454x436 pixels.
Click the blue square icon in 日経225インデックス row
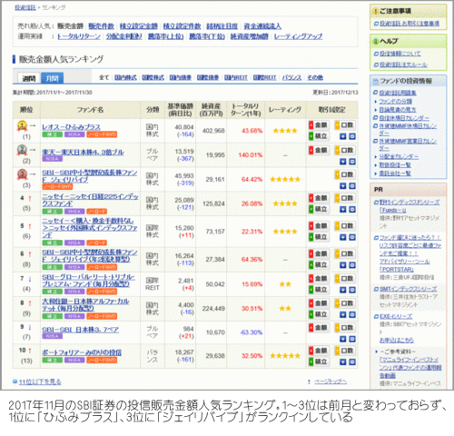point(352,209)
